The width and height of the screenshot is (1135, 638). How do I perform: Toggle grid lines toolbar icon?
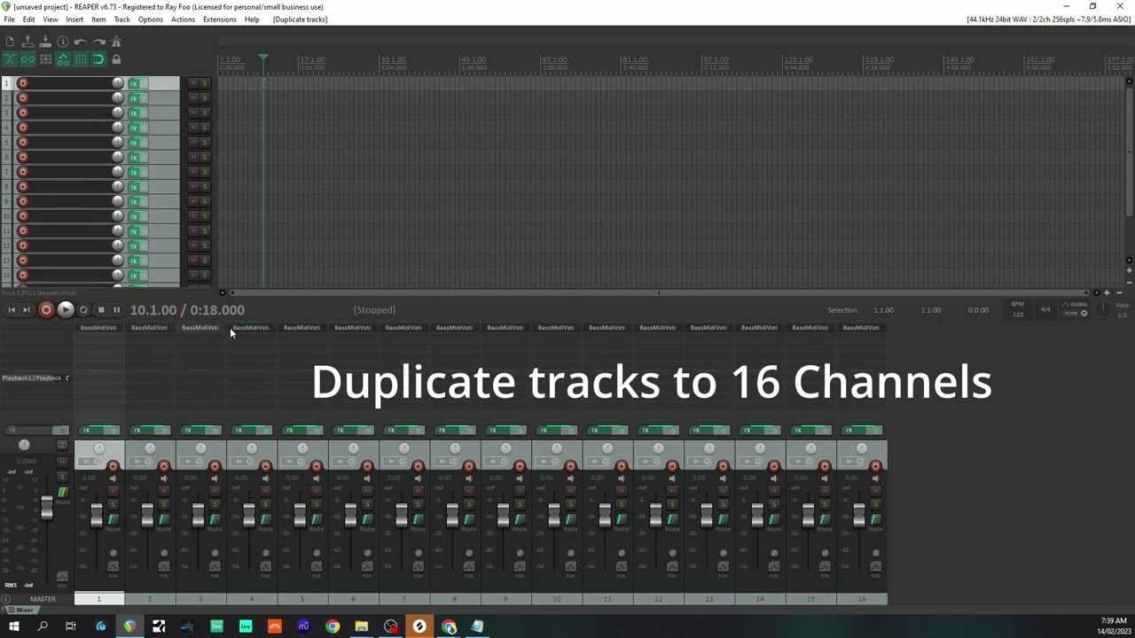81,59
